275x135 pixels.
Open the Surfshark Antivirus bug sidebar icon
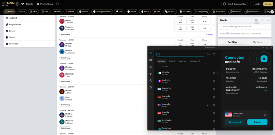tap(150, 74)
